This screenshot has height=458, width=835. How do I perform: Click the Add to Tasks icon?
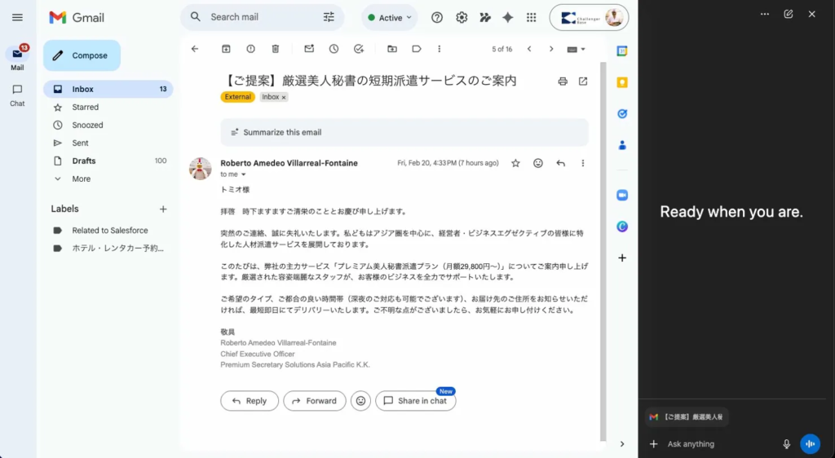(358, 49)
